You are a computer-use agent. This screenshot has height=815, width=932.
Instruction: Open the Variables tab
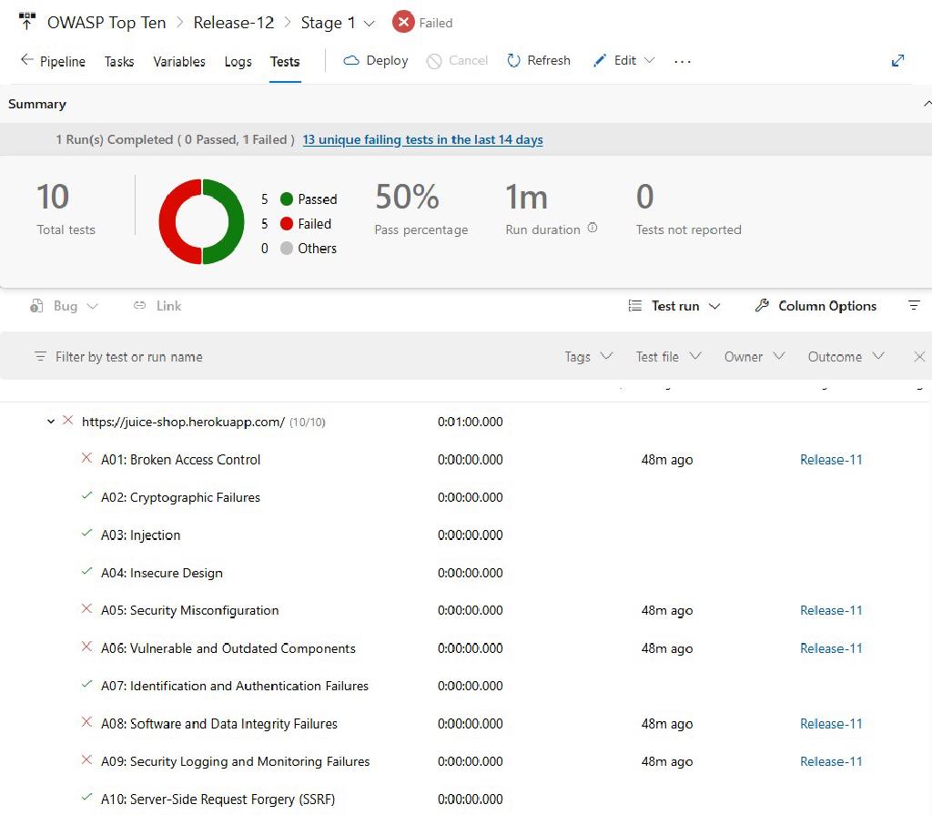(x=178, y=62)
